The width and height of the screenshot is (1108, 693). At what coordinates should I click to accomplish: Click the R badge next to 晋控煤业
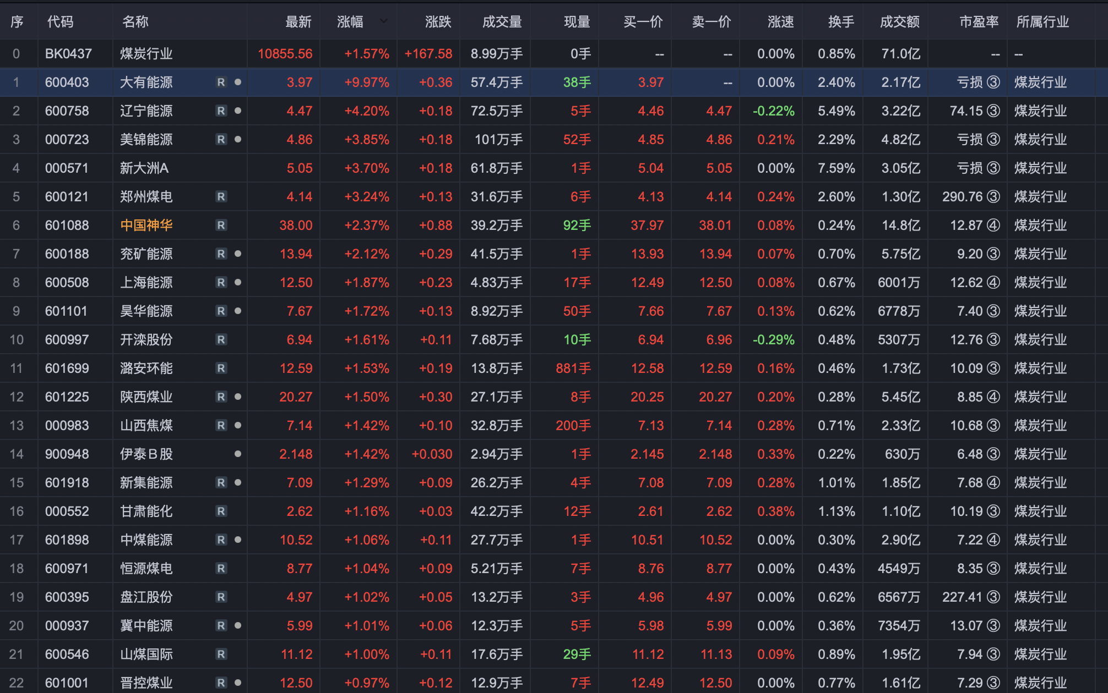(221, 683)
